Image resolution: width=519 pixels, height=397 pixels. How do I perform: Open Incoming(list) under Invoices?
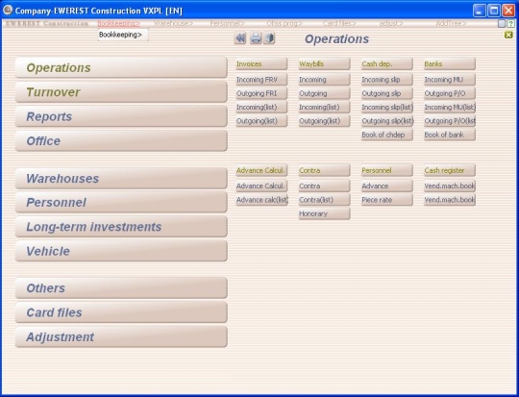[261, 108]
